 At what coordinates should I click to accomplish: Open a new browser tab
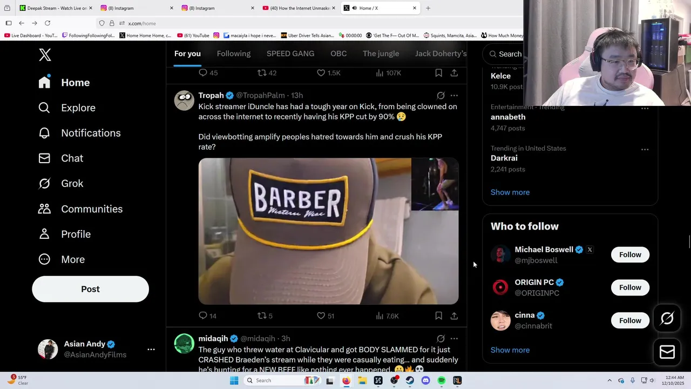coord(428,8)
